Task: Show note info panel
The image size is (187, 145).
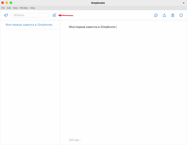Action: point(181,15)
